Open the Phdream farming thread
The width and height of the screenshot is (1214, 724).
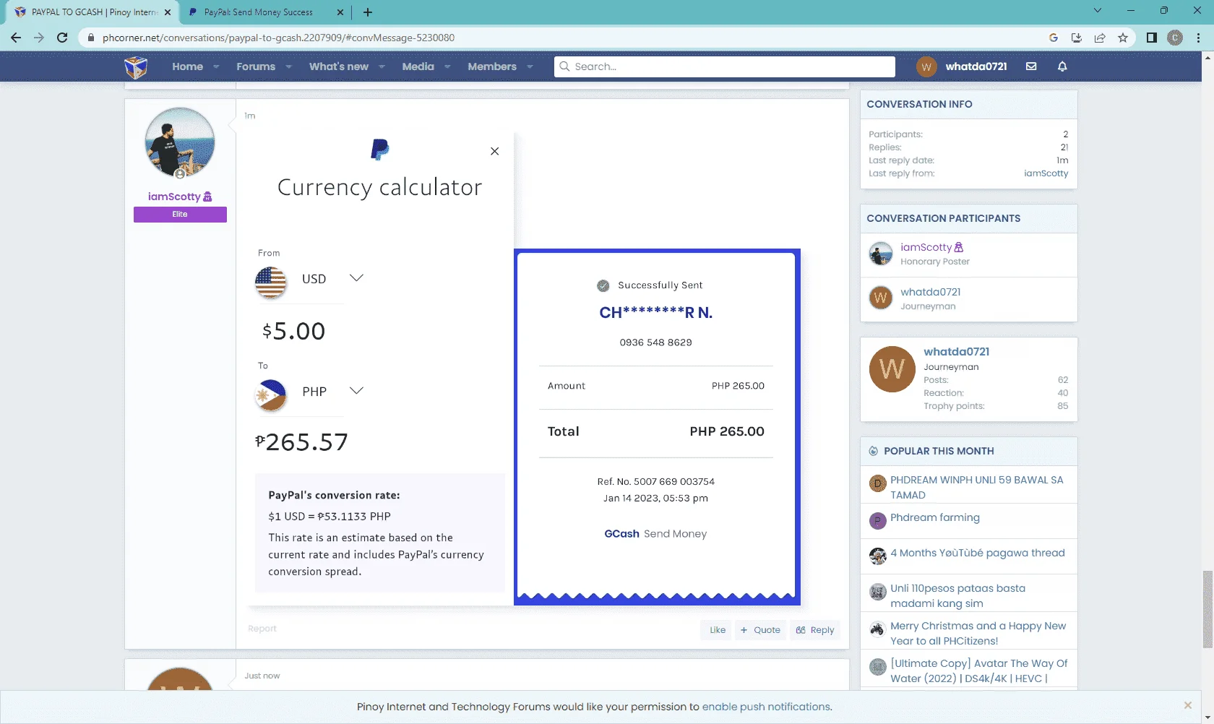pyautogui.click(x=935, y=517)
